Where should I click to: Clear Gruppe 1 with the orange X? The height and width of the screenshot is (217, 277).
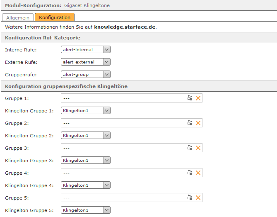click(x=198, y=98)
